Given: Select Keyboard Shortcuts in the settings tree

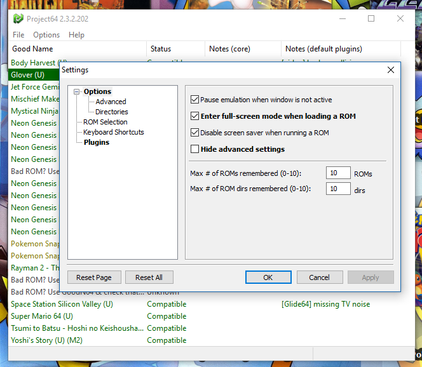Looking at the screenshot, I should click(113, 132).
